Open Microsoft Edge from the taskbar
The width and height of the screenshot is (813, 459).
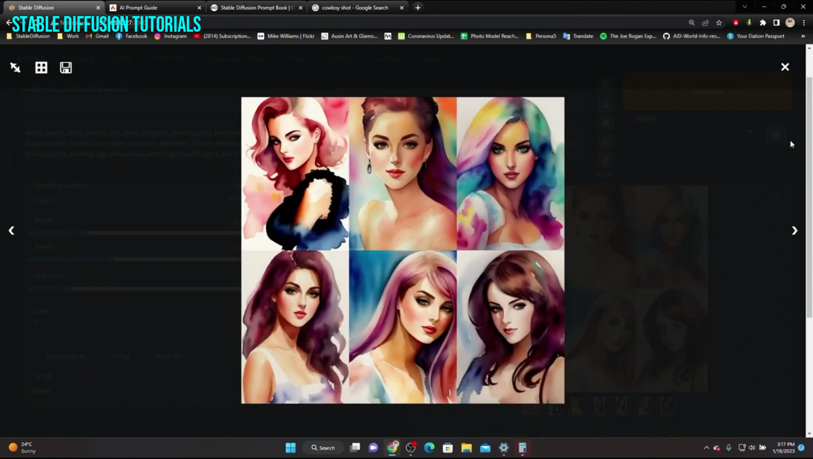[429, 448]
